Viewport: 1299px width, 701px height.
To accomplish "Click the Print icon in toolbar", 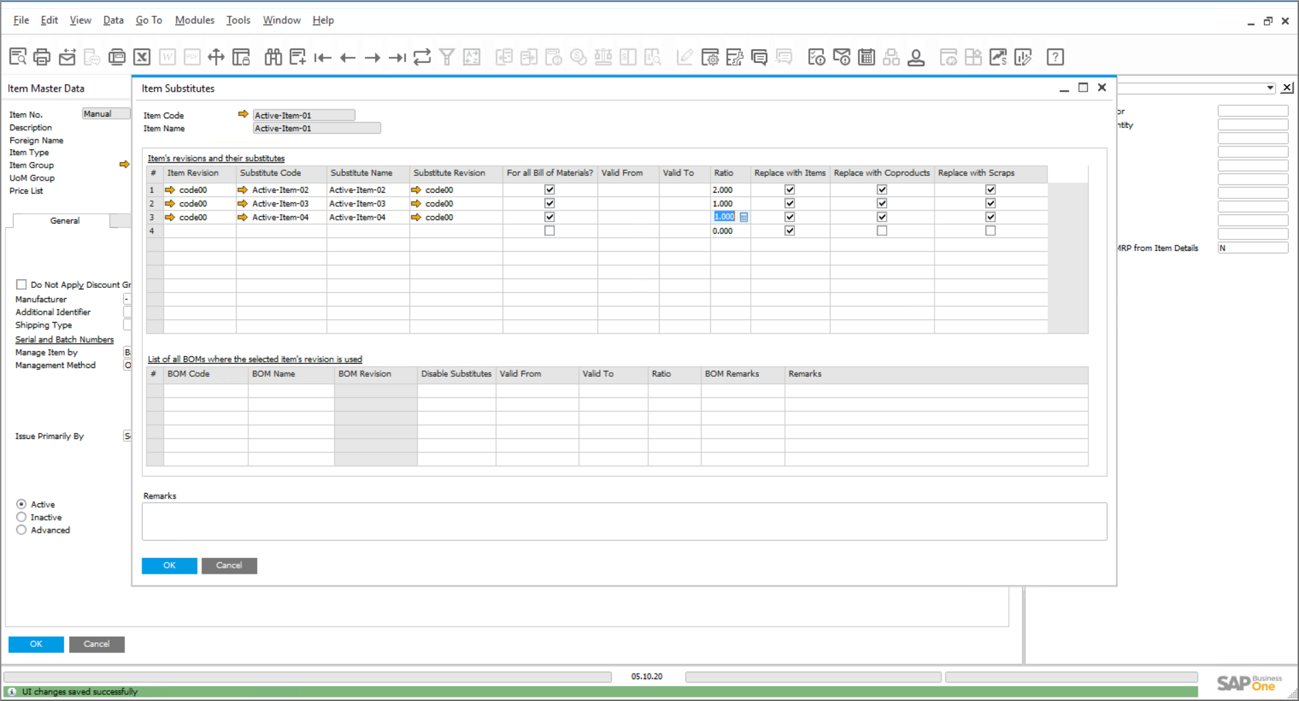I will coord(42,57).
